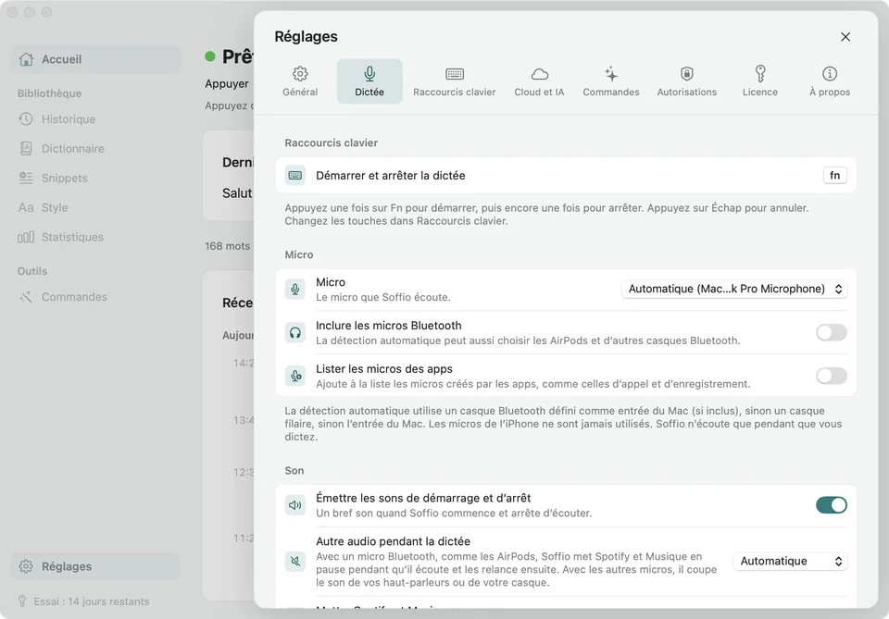Switch to the Dictée tab
889x619 pixels.
[x=369, y=81]
